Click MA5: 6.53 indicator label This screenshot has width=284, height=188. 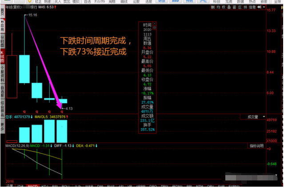click(47, 7)
